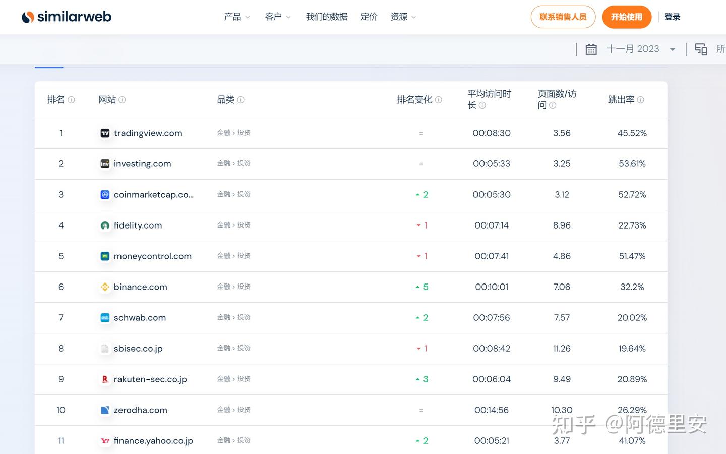Image resolution: width=726 pixels, height=454 pixels.
Task: Click the info icon beside 排名 column header
Action: (71, 100)
